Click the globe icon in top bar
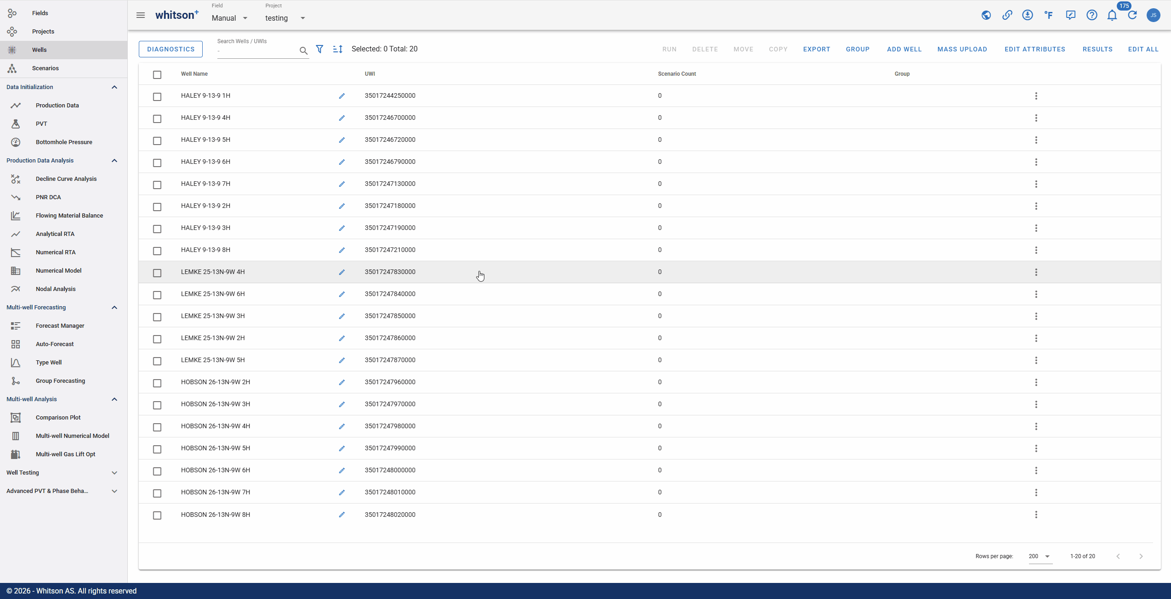Screen dimensions: 1171x599 (x=986, y=15)
